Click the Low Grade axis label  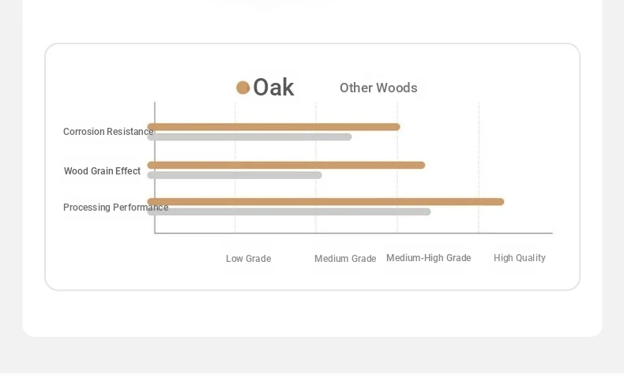248,259
